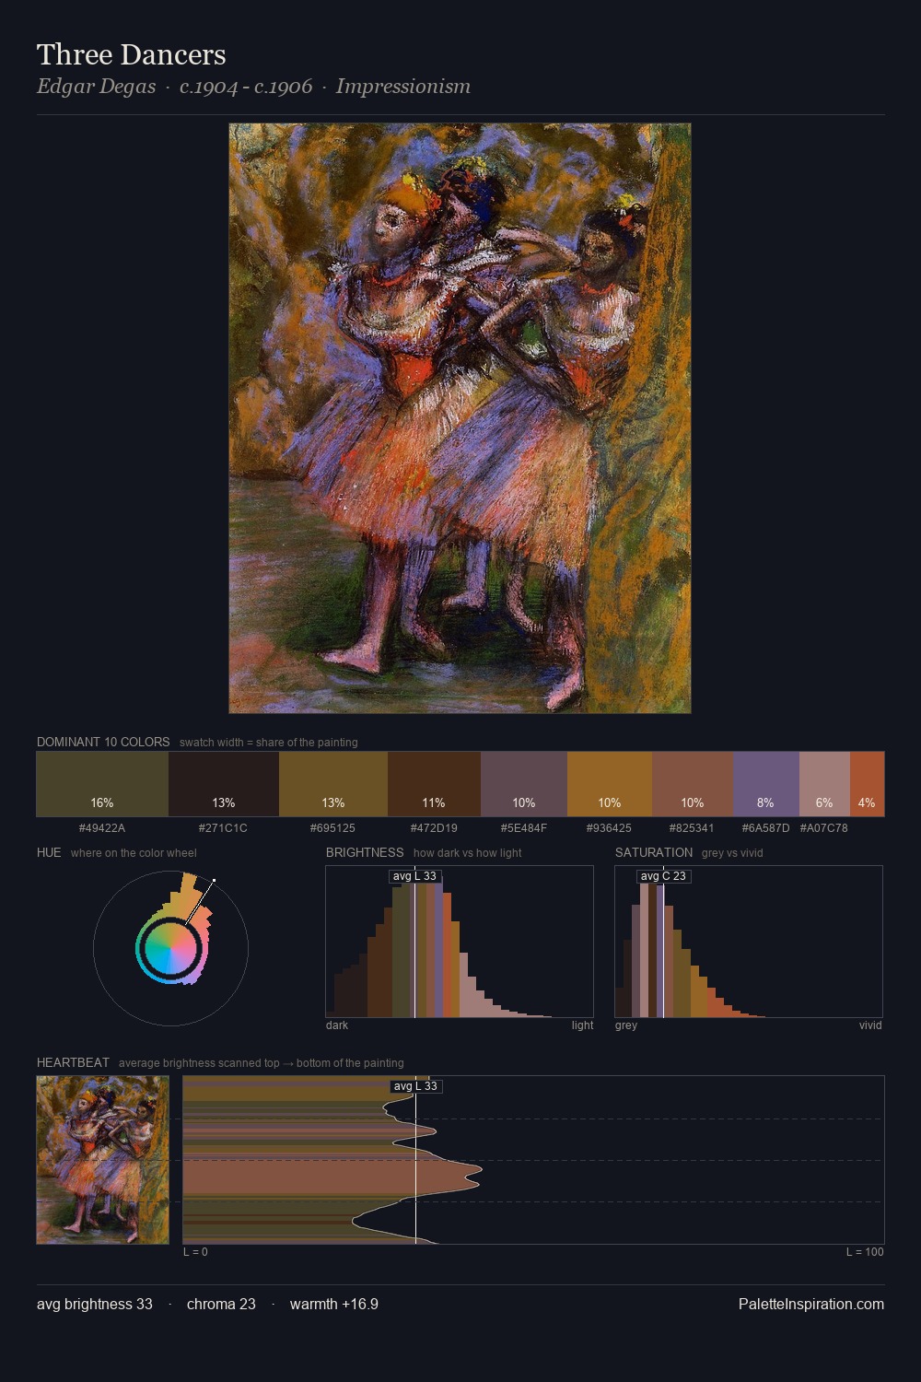Click the DOMINANT 10 COLORS heading
The image size is (921, 1382).
(x=103, y=742)
